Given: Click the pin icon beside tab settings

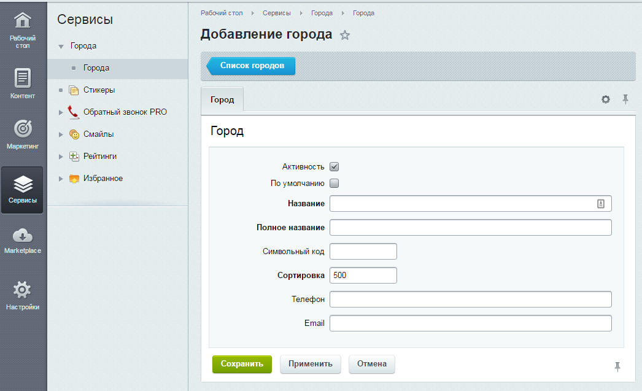Looking at the screenshot, I should click(625, 99).
